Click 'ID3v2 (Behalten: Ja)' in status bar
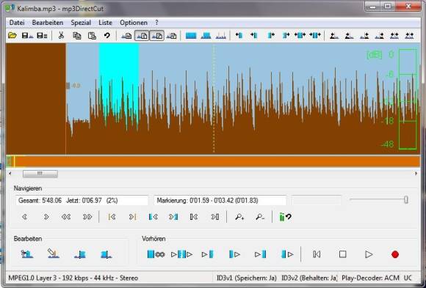The height and width of the screenshot is (288, 426). [x=309, y=278]
